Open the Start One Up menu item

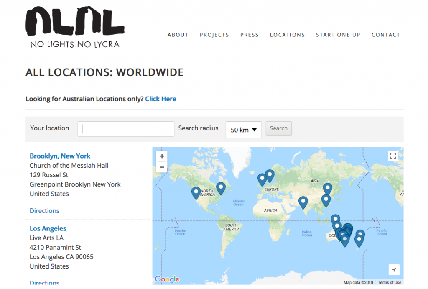click(338, 35)
